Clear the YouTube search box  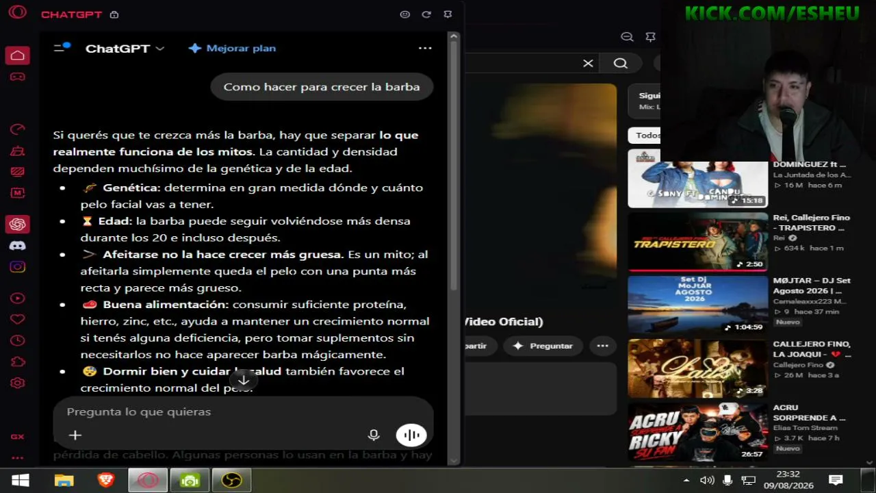tap(588, 64)
